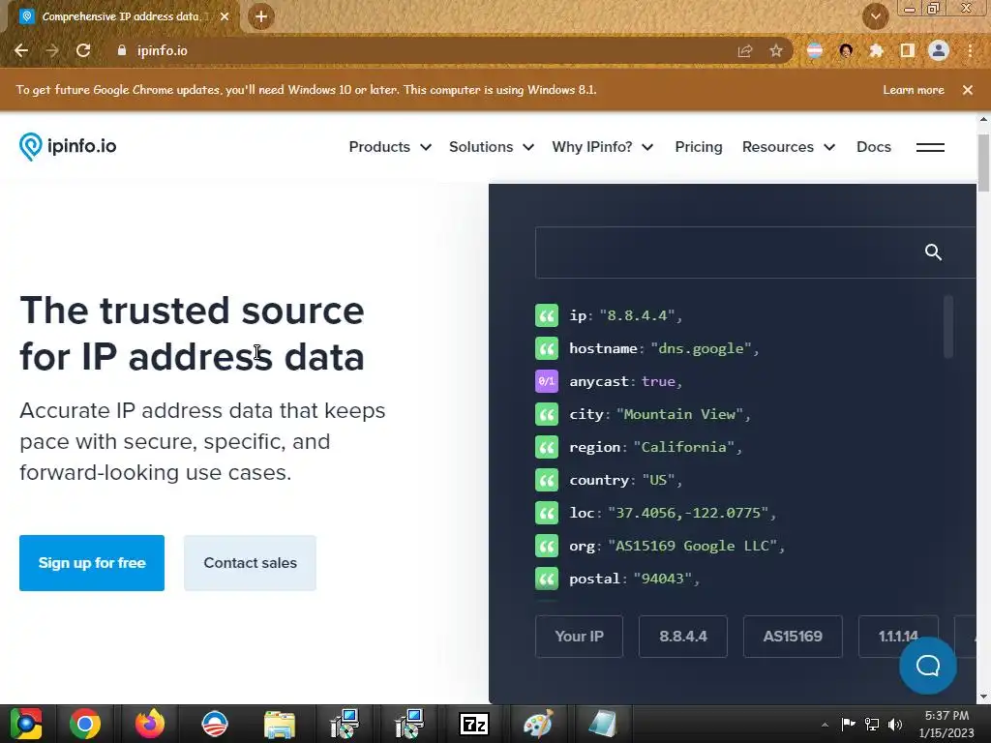This screenshot has width=991, height=743.
Task: Open a new tab with plus button
Action: [x=261, y=16]
